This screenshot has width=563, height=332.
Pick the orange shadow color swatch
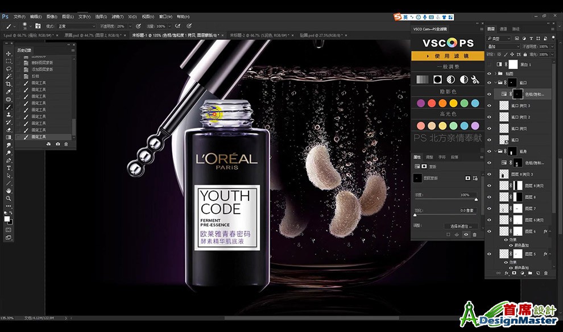point(442,103)
